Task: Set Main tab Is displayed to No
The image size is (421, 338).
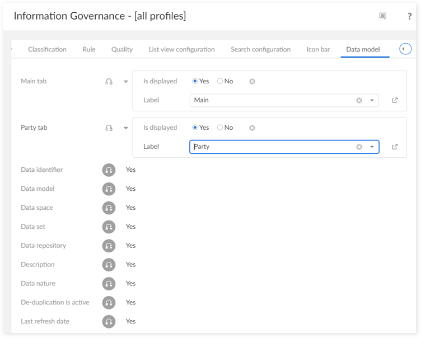Action: (x=220, y=81)
